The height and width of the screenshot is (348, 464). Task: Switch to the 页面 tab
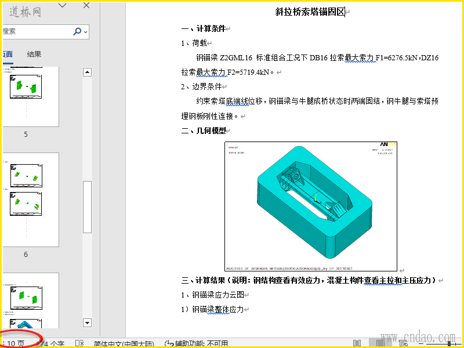pos(8,55)
